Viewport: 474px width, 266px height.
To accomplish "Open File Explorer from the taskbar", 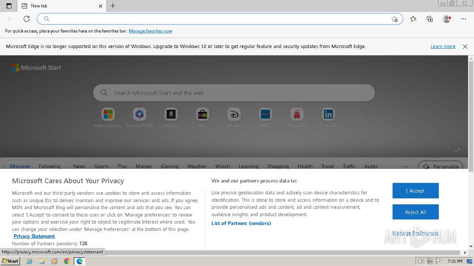I will point(42,261).
